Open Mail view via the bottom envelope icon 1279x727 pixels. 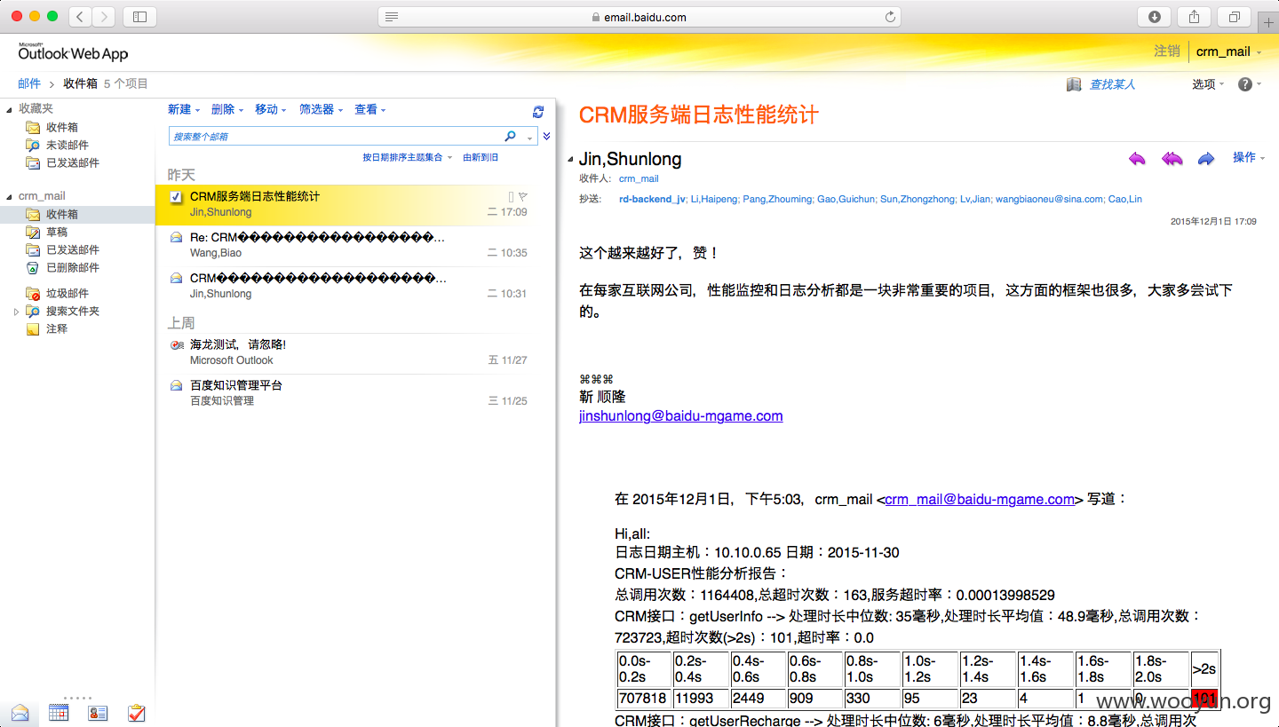(x=20, y=713)
